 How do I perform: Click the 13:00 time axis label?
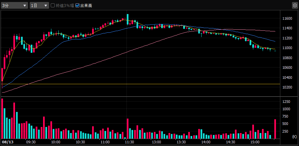pyautogui.click(x=157, y=142)
